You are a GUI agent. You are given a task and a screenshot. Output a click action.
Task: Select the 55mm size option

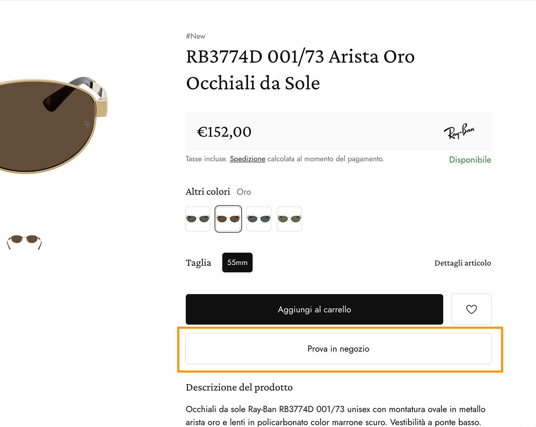(237, 262)
